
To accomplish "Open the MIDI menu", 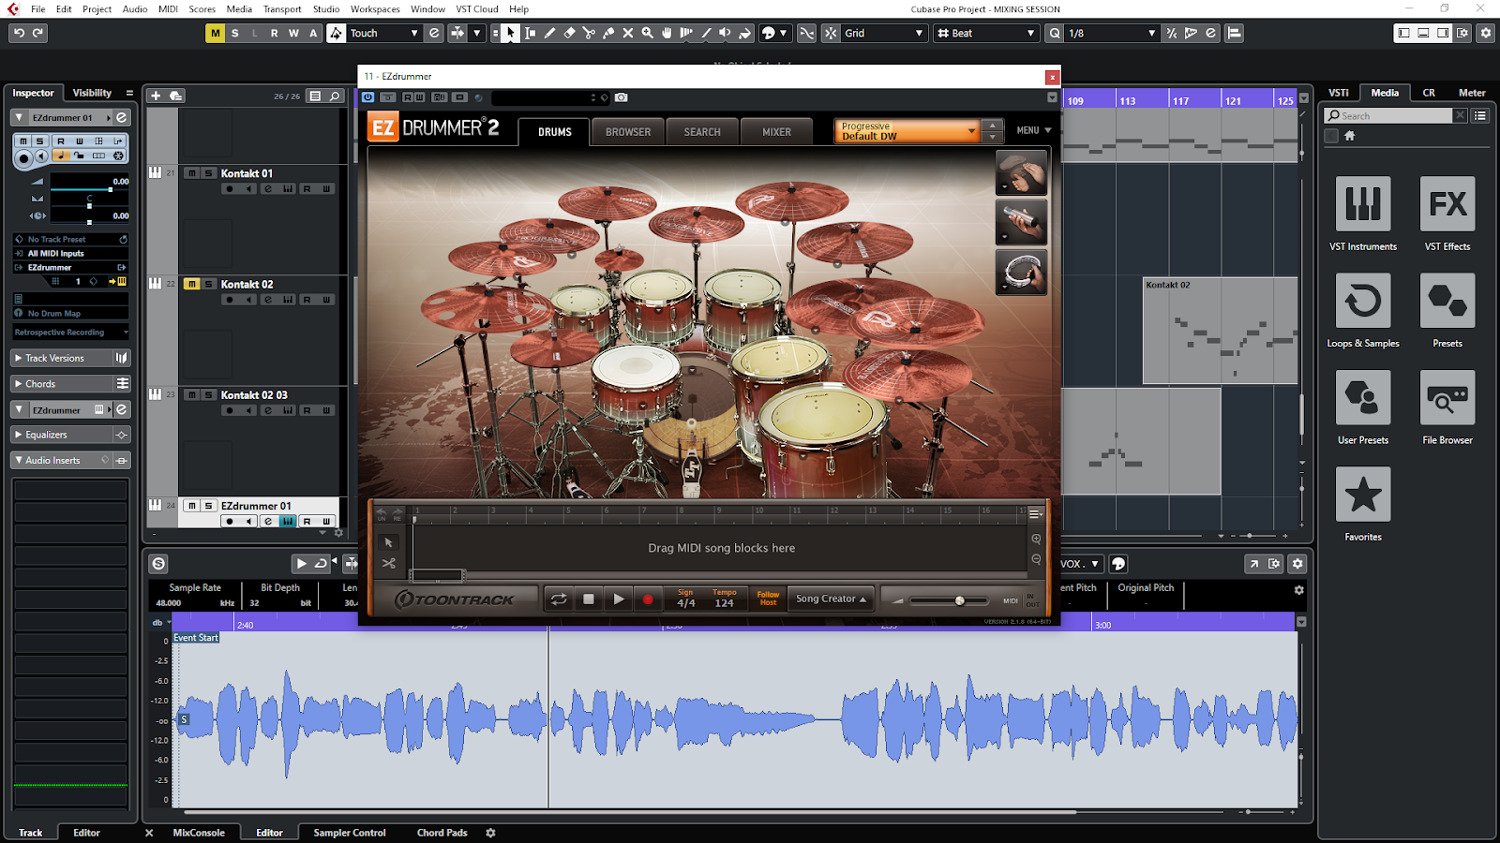I will [168, 9].
